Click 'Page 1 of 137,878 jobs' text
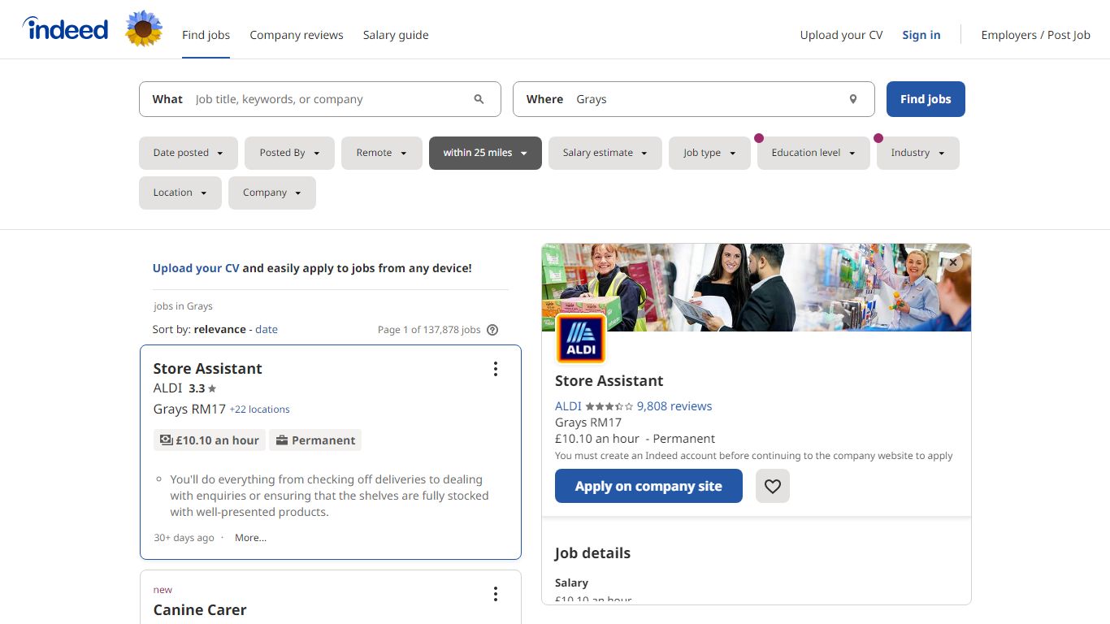 pos(429,330)
